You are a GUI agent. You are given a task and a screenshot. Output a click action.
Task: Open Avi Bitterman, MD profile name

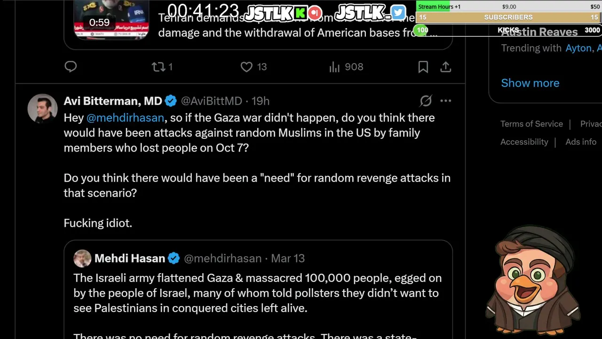coord(113,101)
